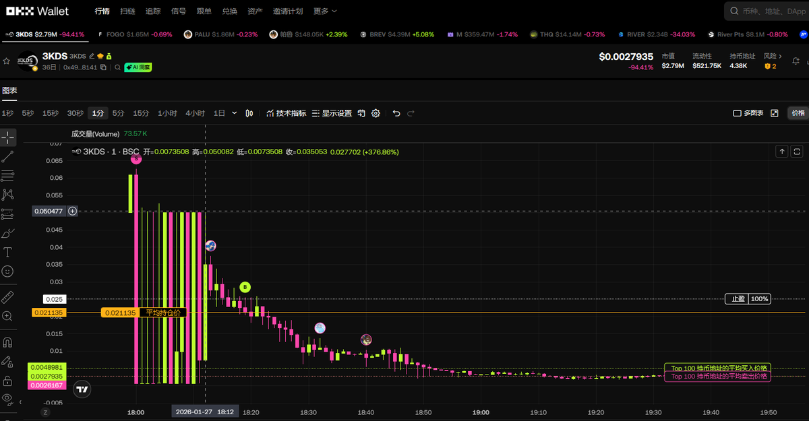Click the edit pencil beside 3KDS name
Viewport: 809px width, 421px height.
[92, 56]
